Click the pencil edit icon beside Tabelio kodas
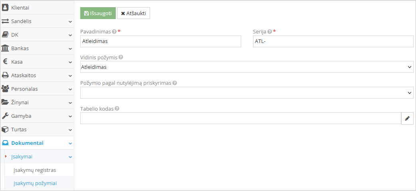The image size is (416, 191). (407, 118)
